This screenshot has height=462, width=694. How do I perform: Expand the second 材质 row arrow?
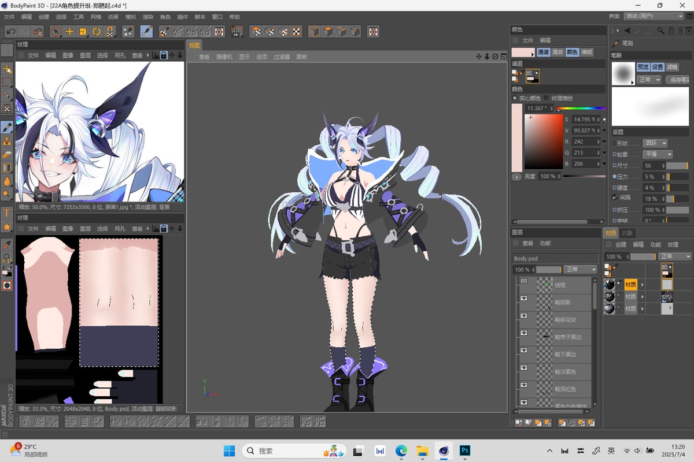[x=642, y=297]
